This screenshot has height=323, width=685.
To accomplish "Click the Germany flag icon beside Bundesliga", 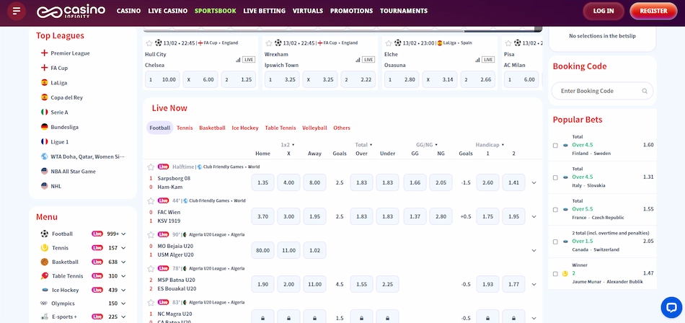I will 44,127.
